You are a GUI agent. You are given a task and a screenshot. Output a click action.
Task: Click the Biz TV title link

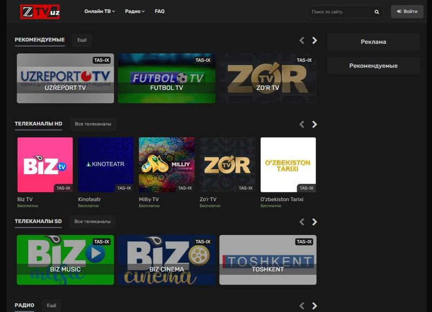coord(25,199)
